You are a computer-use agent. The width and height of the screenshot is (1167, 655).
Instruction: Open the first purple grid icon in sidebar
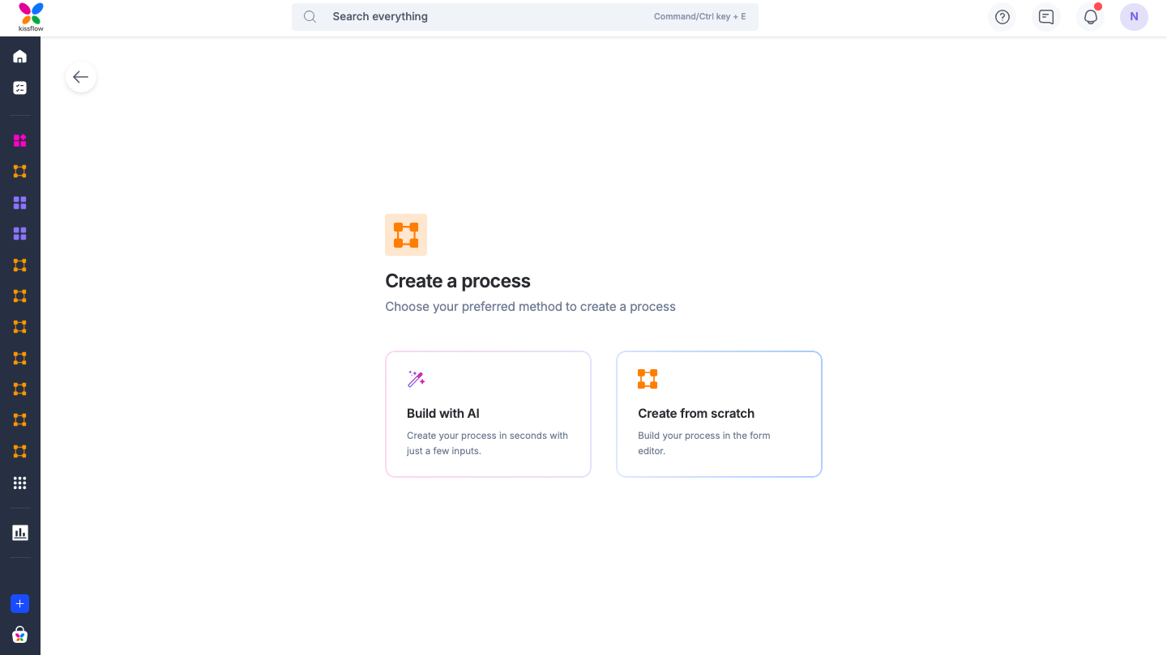[20, 202]
